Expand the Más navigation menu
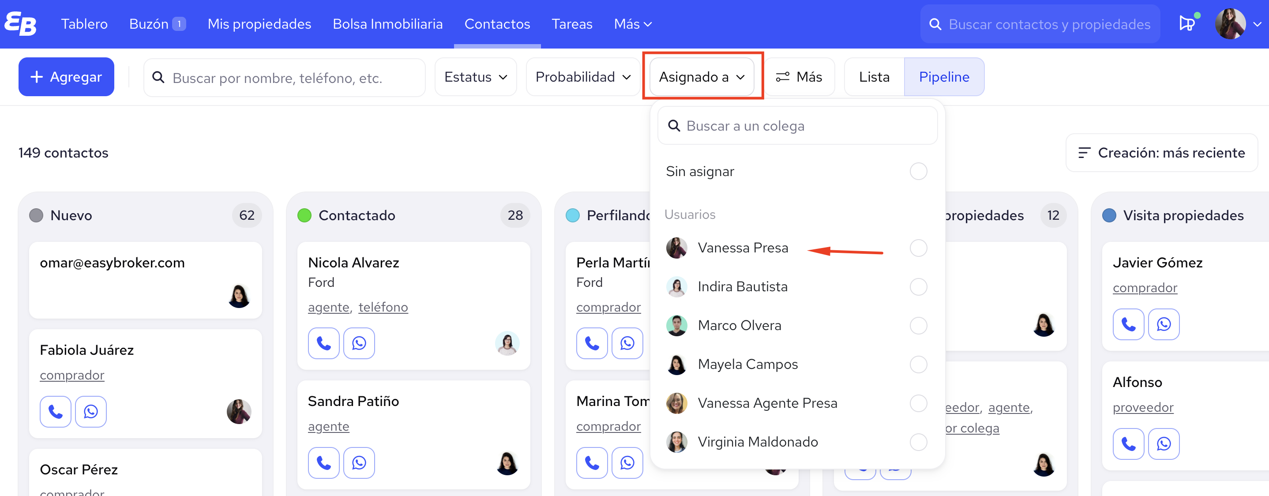 click(633, 24)
